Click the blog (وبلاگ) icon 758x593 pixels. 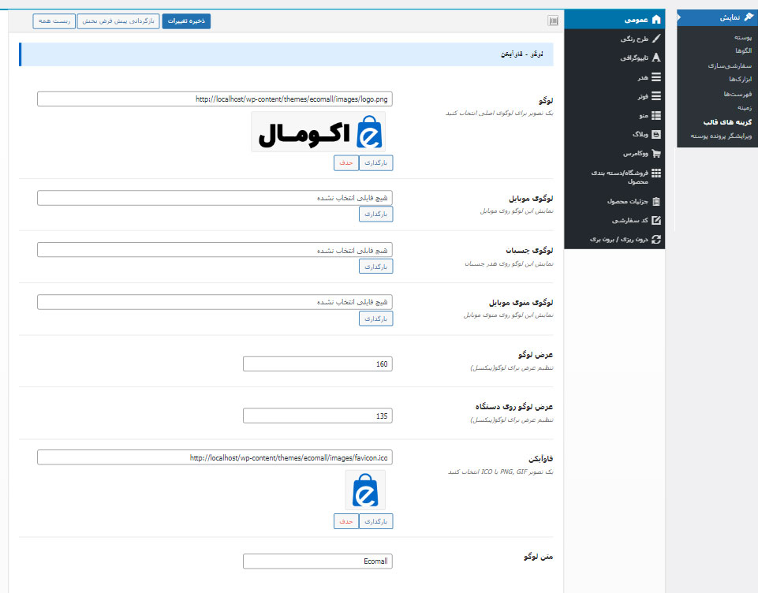[x=656, y=134]
